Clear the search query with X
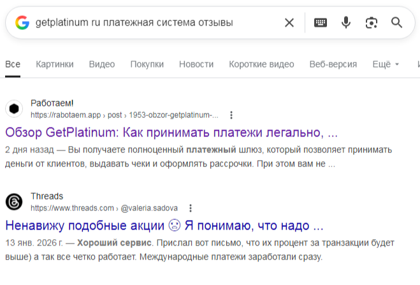Viewport: 420px width, 285px height. tap(289, 23)
